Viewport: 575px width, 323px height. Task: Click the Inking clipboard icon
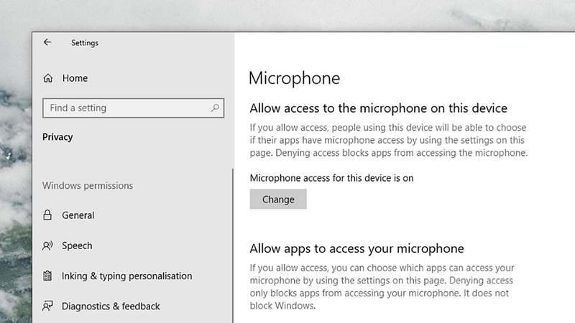[47, 276]
